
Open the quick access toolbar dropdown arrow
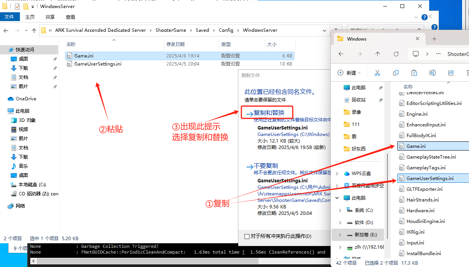tap(33, 7)
